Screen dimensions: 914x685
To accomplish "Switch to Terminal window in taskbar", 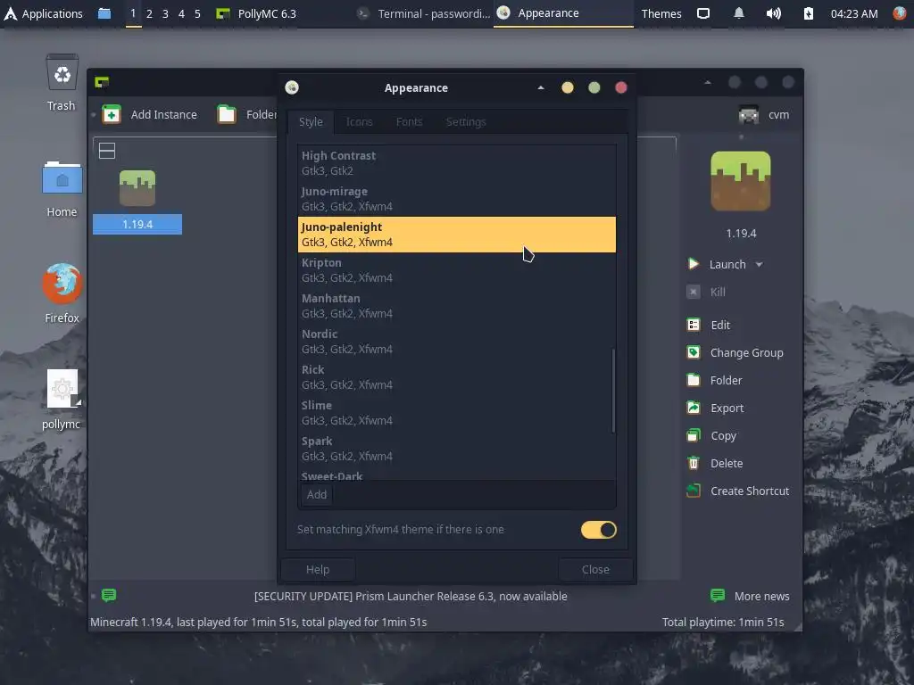I will click(x=424, y=13).
